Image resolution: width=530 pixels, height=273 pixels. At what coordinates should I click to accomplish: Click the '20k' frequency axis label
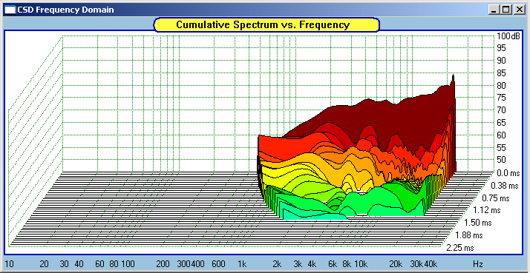[396, 264]
